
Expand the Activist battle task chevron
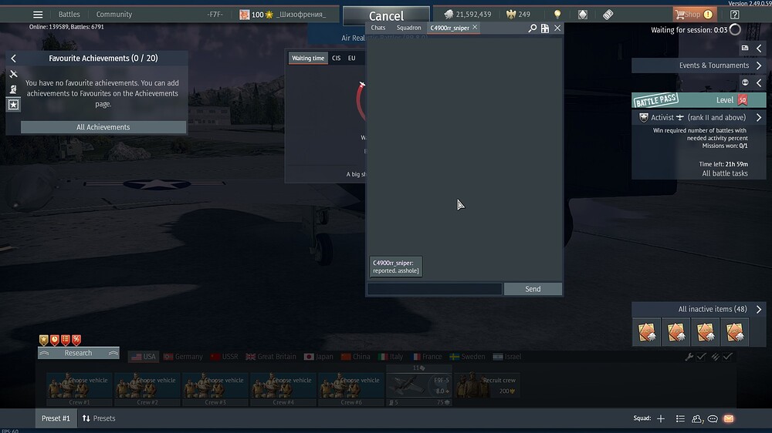759,118
